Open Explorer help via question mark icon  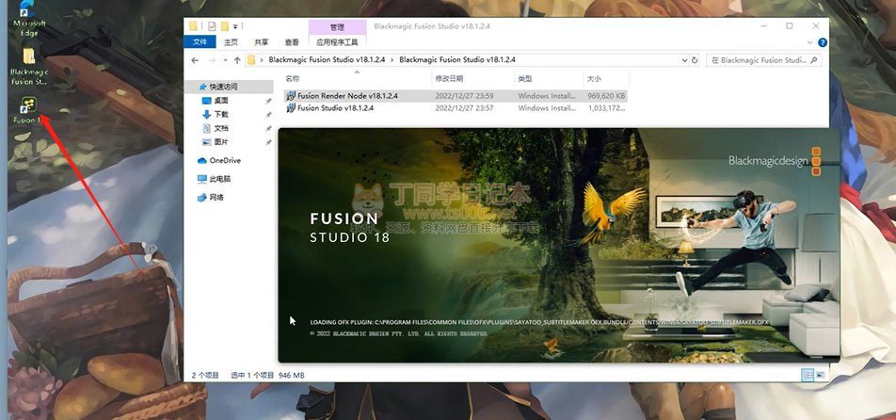point(823,42)
